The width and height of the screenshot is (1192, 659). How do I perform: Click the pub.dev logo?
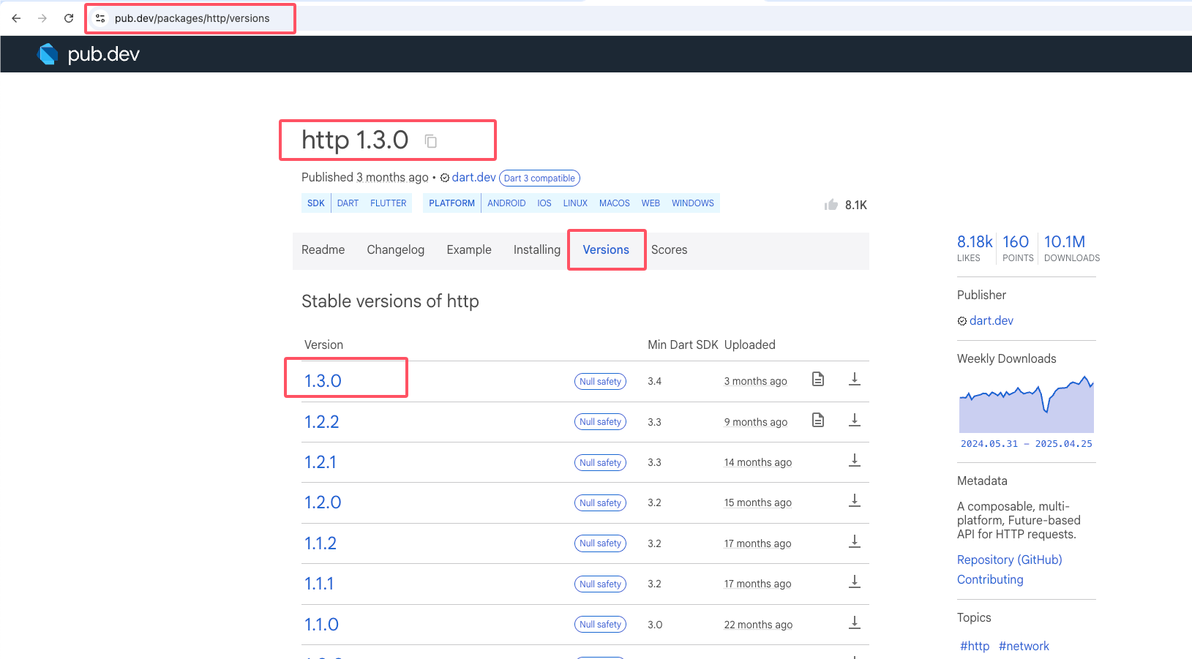[89, 54]
